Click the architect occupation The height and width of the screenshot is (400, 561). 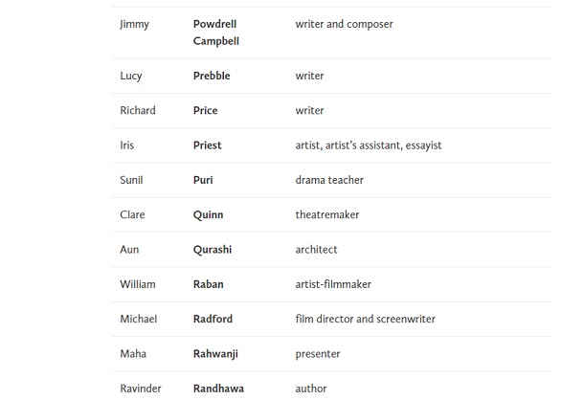click(x=316, y=250)
